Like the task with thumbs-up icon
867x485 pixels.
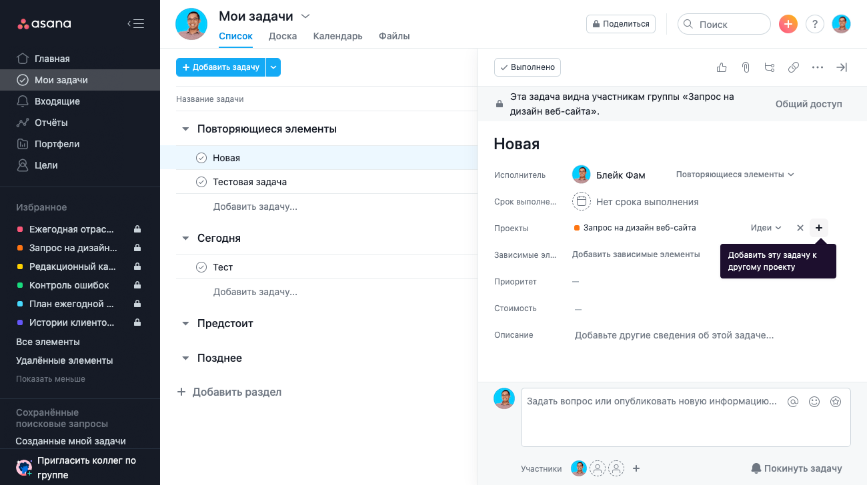[x=722, y=67]
